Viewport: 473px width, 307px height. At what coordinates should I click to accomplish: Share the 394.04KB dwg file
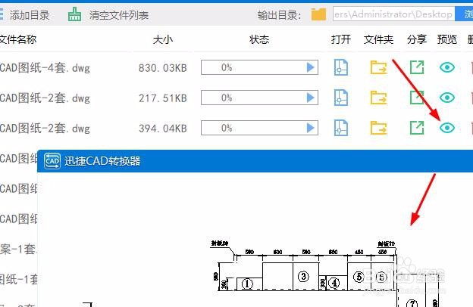click(417, 128)
